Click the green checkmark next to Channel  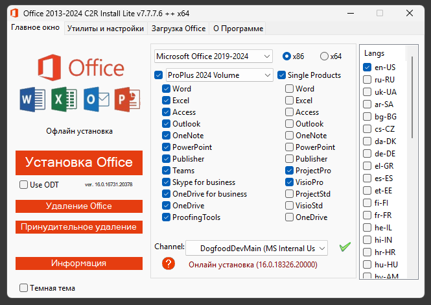[345, 247]
